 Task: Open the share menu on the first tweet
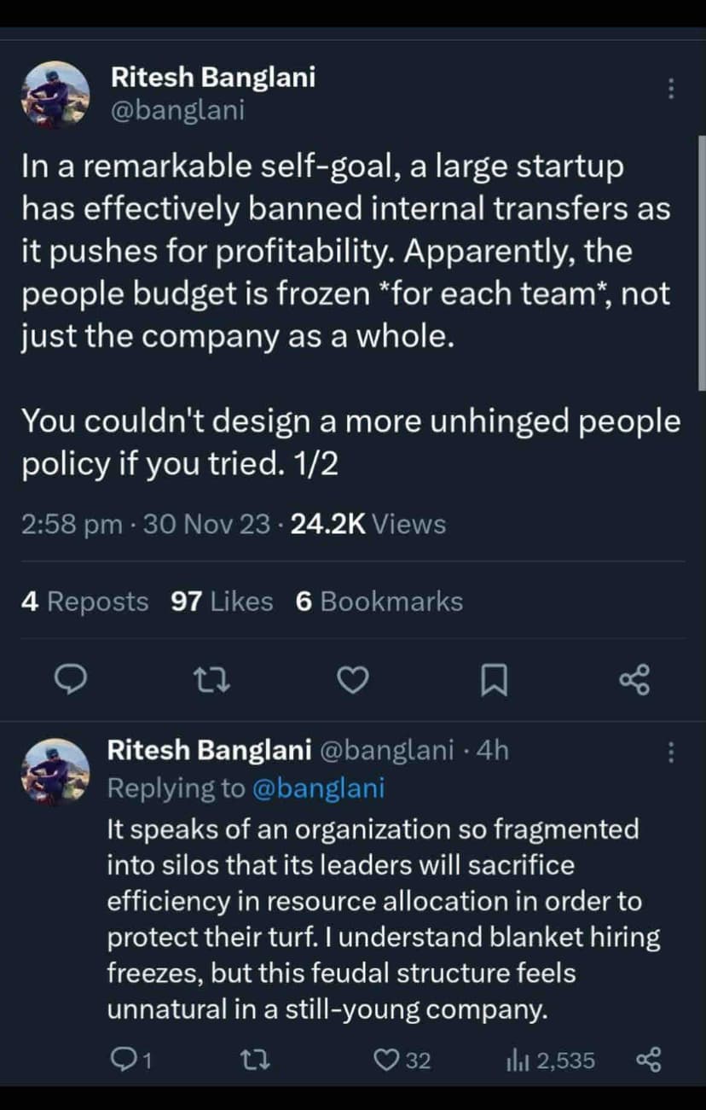coord(635,680)
